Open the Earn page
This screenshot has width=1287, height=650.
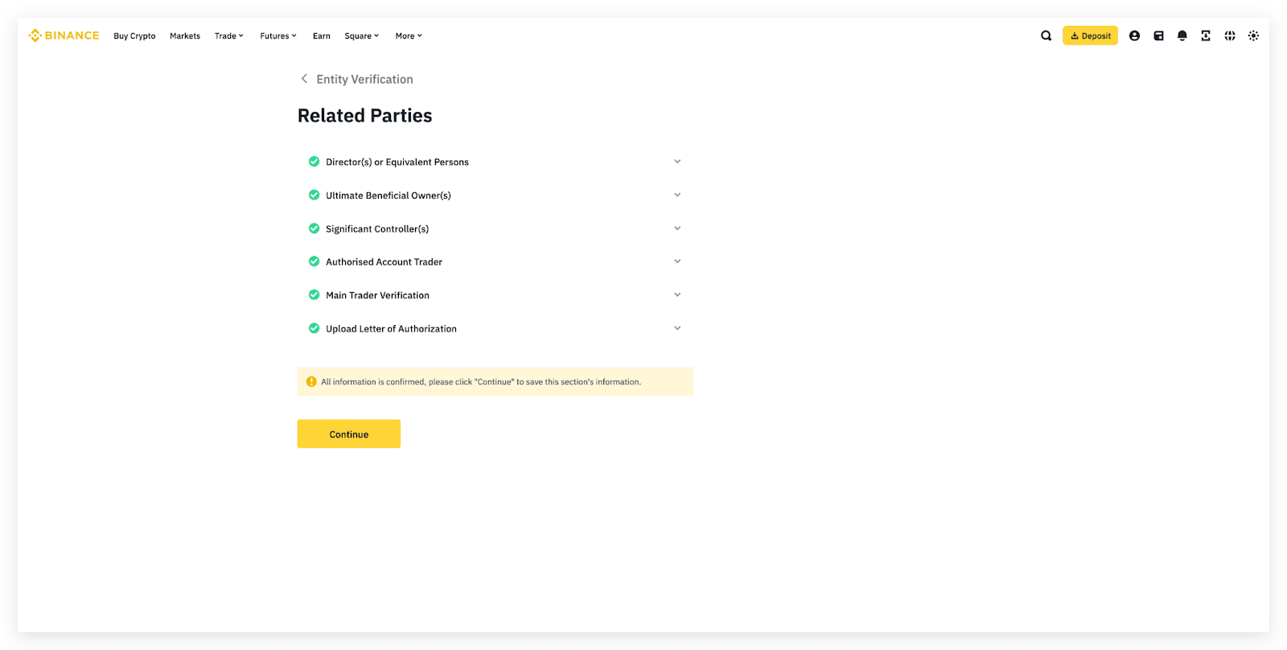[322, 36]
